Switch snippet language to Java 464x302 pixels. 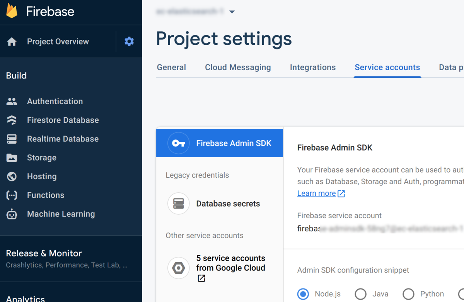point(360,294)
